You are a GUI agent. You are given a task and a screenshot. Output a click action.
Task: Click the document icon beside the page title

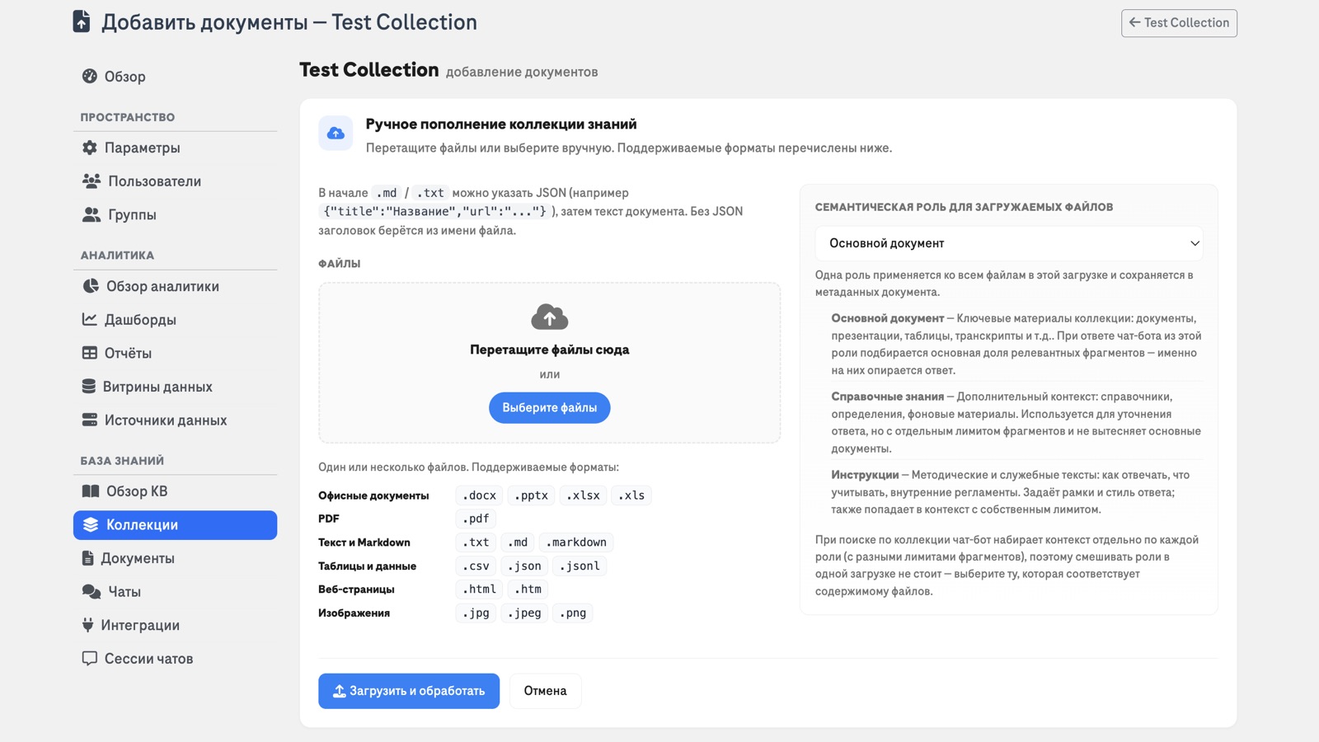[x=81, y=21]
